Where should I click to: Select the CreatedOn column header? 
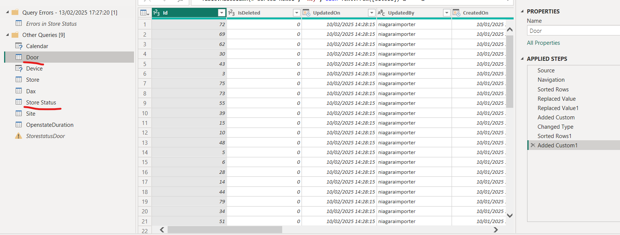click(x=483, y=13)
